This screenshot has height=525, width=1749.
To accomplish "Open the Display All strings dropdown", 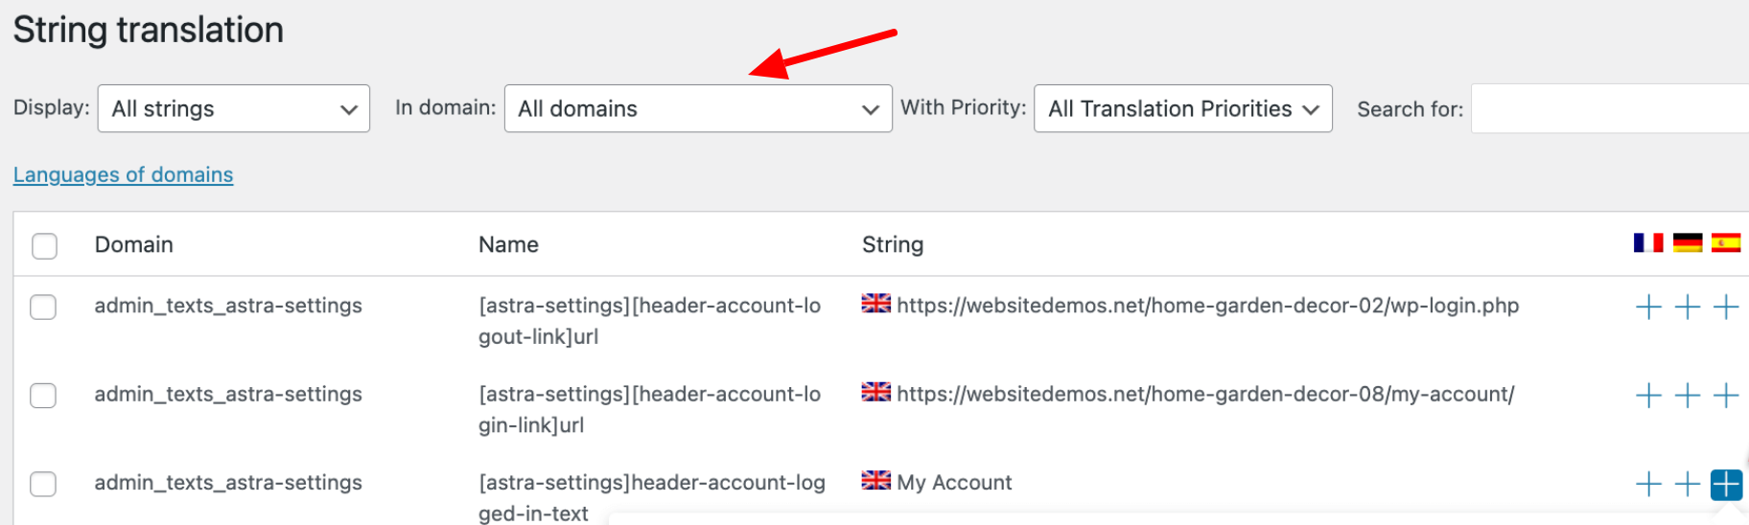I will (x=234, y=108).
